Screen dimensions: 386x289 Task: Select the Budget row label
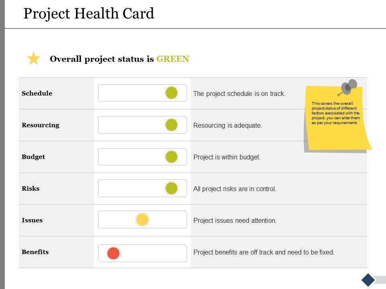coord(33,157)
